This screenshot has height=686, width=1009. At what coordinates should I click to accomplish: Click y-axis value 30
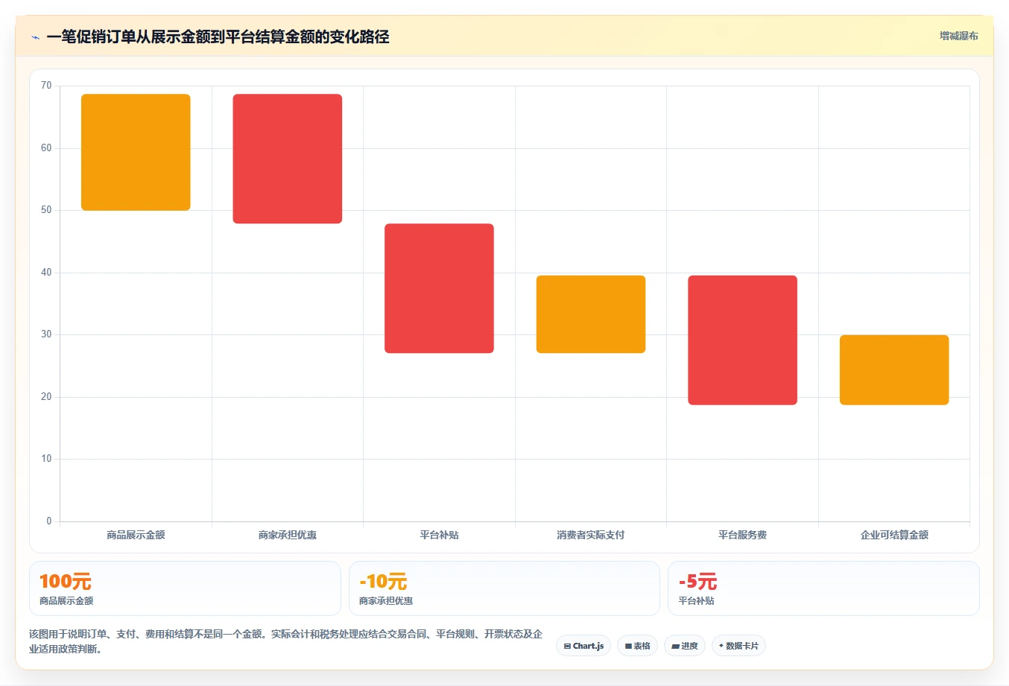pyautogui.click(x=46, y=334)
